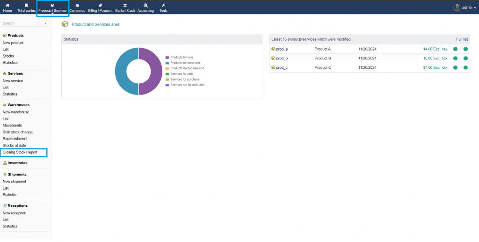Click the Tools wrench icon

[163, 5]
